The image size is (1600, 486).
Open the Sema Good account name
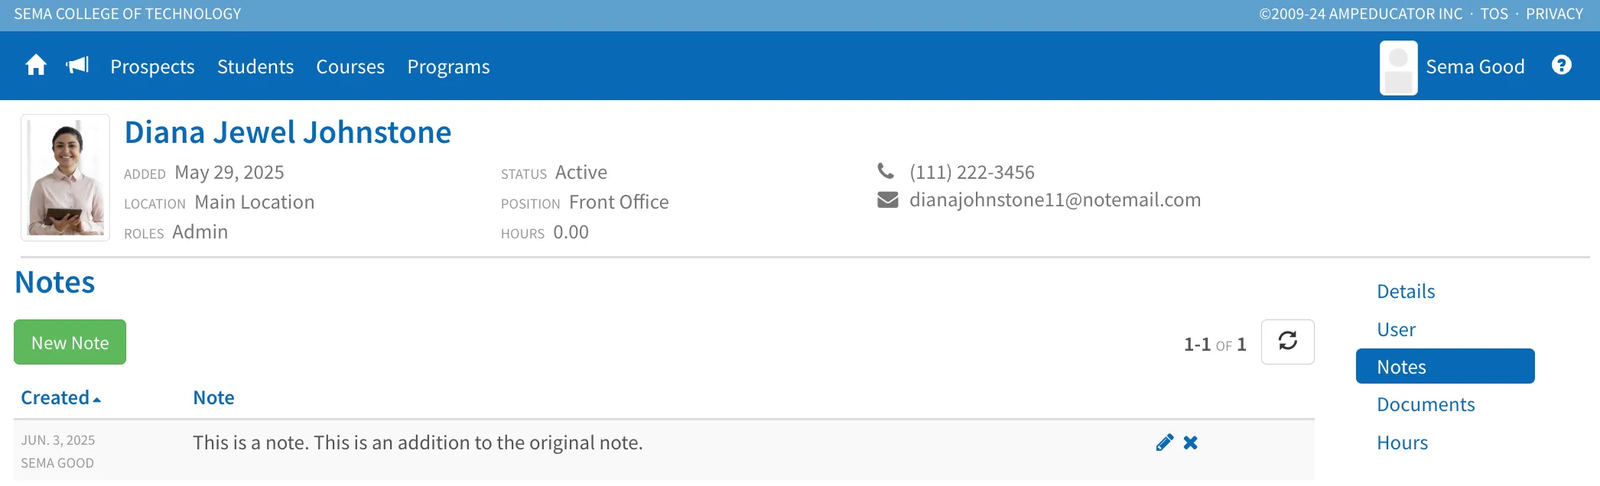click(x=1475, y=66)
